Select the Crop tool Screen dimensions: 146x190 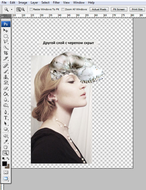(6, 53)
